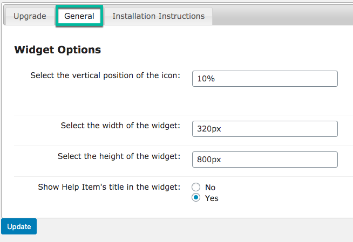Focus the icon vertical position field
The height and width of the screenshot is (242, 353).
point(264,79)
